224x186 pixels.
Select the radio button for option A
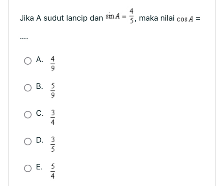28,61
